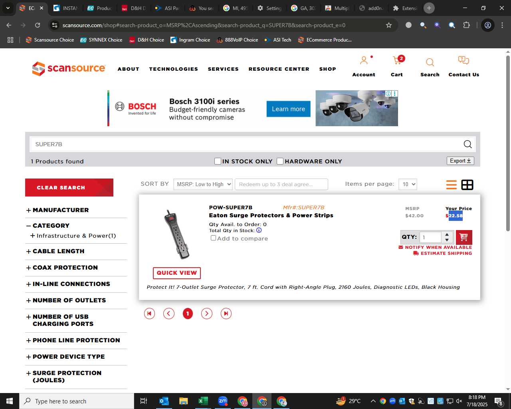Open a new browser tab
This screenshot has height=409, width=511.
[429, 8]
